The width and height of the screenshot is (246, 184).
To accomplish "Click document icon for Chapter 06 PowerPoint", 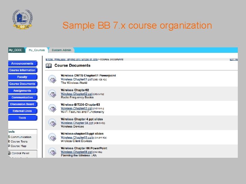I will [x=52, y=152].
